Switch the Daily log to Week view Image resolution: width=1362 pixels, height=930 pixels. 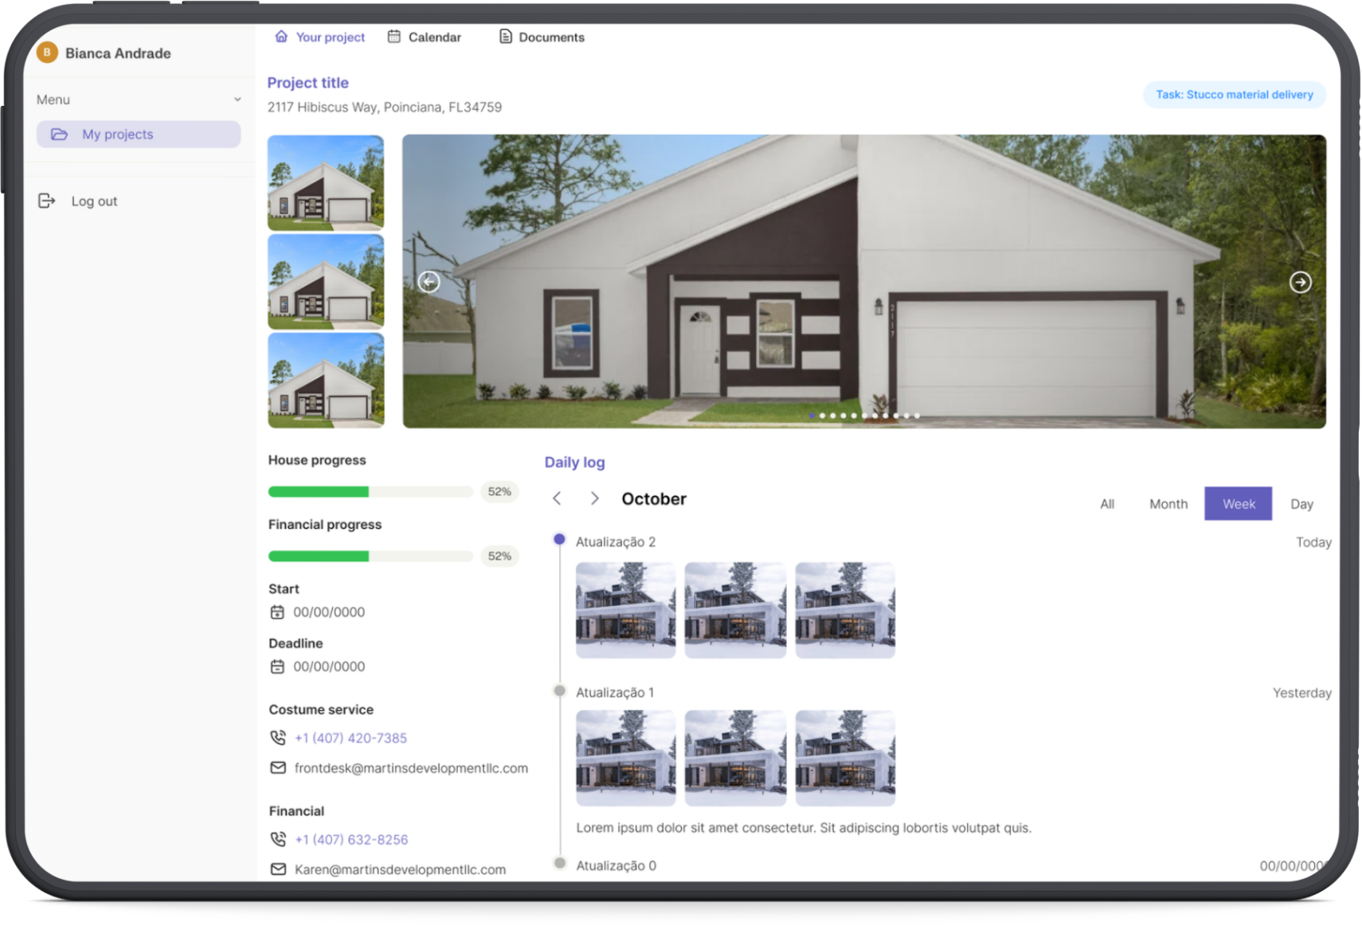tap(1238, 504)
